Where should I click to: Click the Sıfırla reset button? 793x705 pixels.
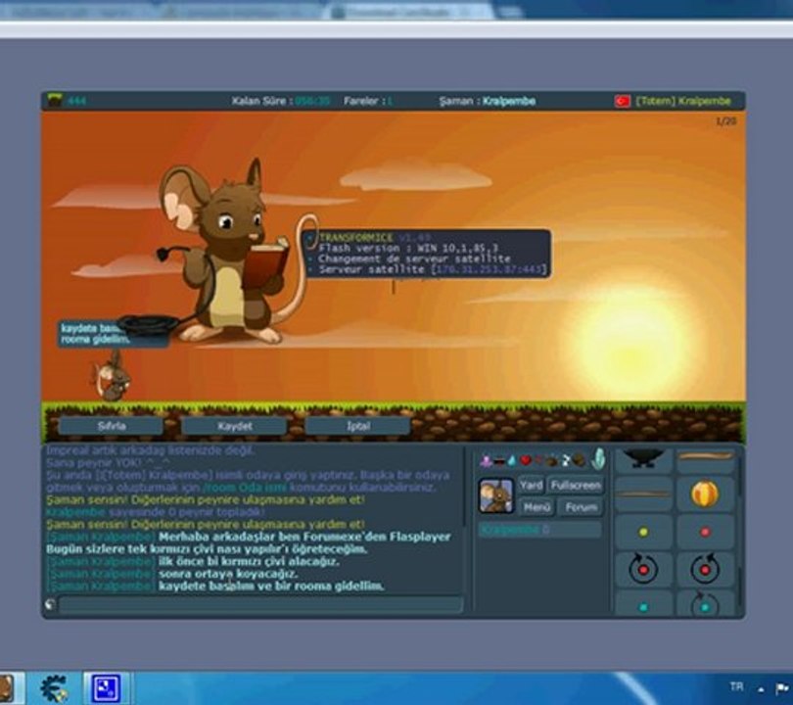112,426
